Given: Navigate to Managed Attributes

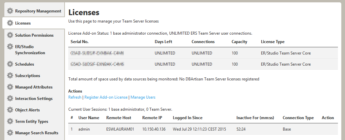Looking at the screenshot, I should (34, 87).
